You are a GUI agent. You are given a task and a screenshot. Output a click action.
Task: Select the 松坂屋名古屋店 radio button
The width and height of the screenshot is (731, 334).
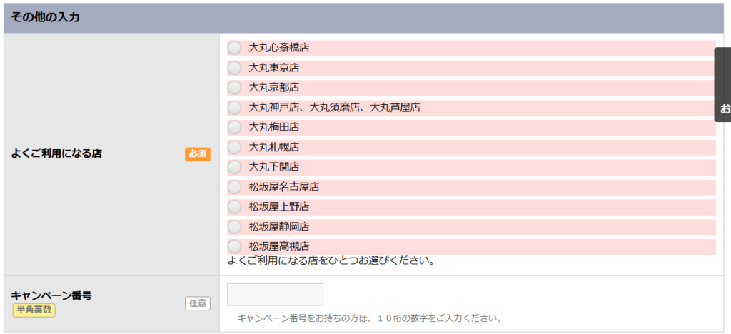(x=235, y=187)
